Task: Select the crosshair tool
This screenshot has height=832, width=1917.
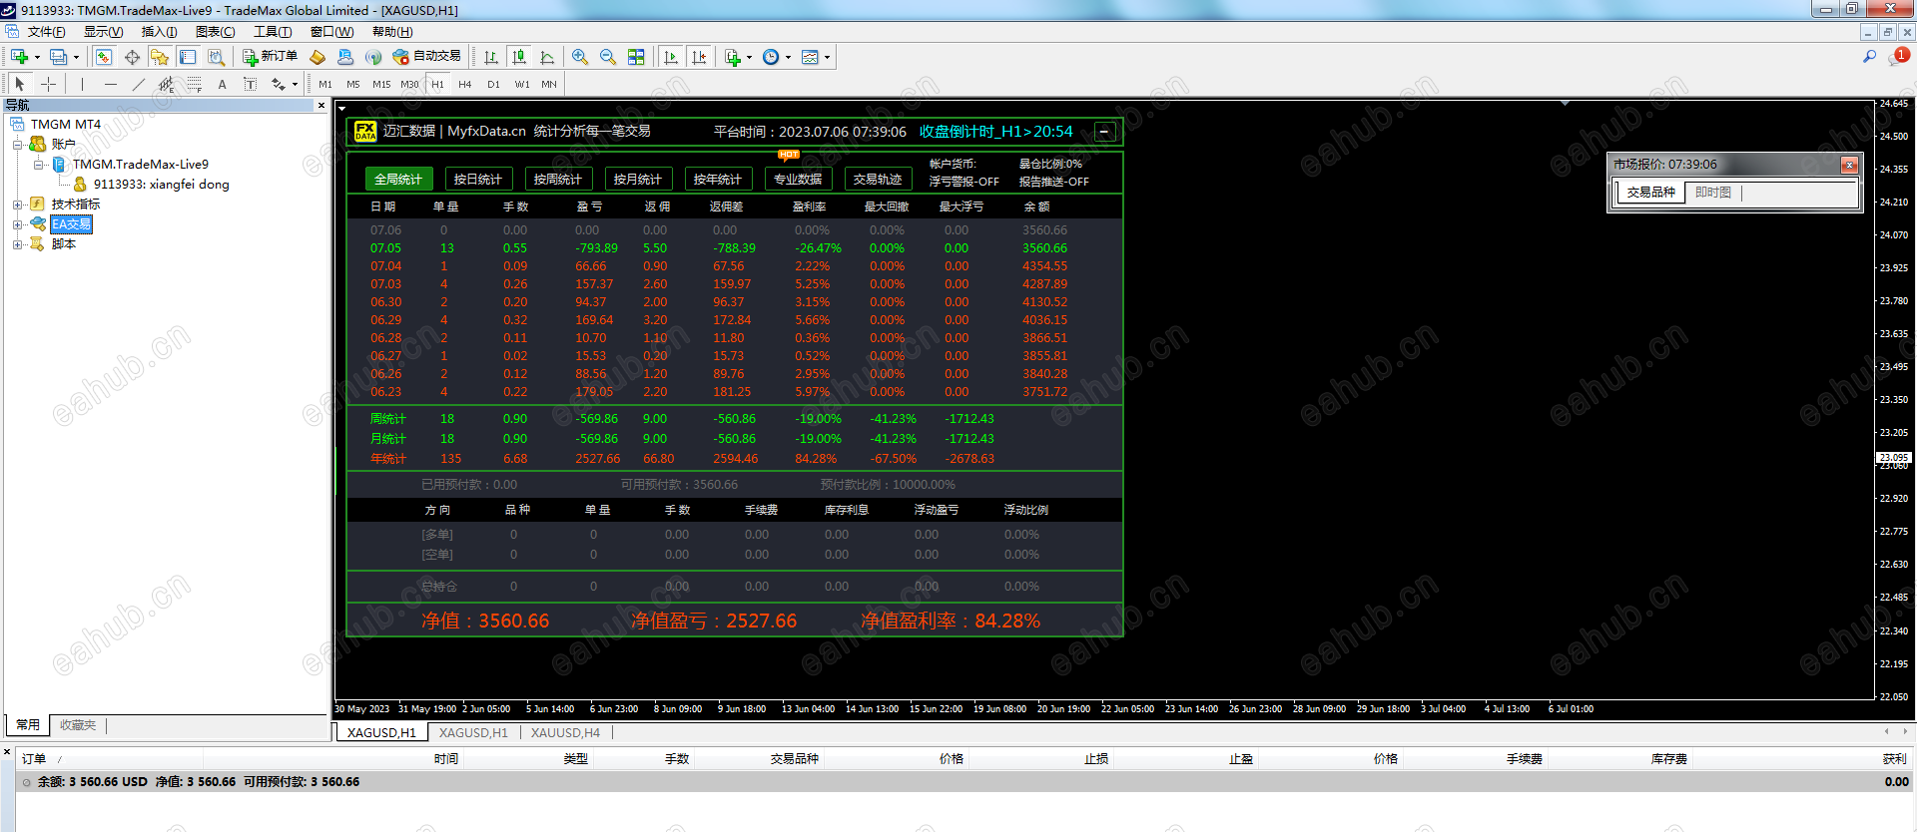Action: (x=48, y=84)
